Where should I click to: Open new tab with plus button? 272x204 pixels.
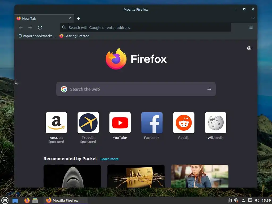point(79,19)
